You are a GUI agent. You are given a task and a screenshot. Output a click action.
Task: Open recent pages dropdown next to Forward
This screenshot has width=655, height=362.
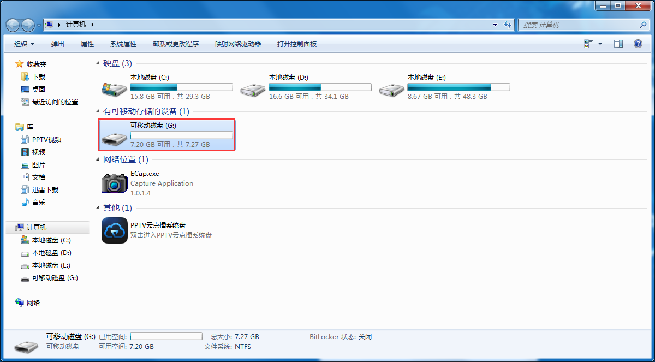point(39,25)
